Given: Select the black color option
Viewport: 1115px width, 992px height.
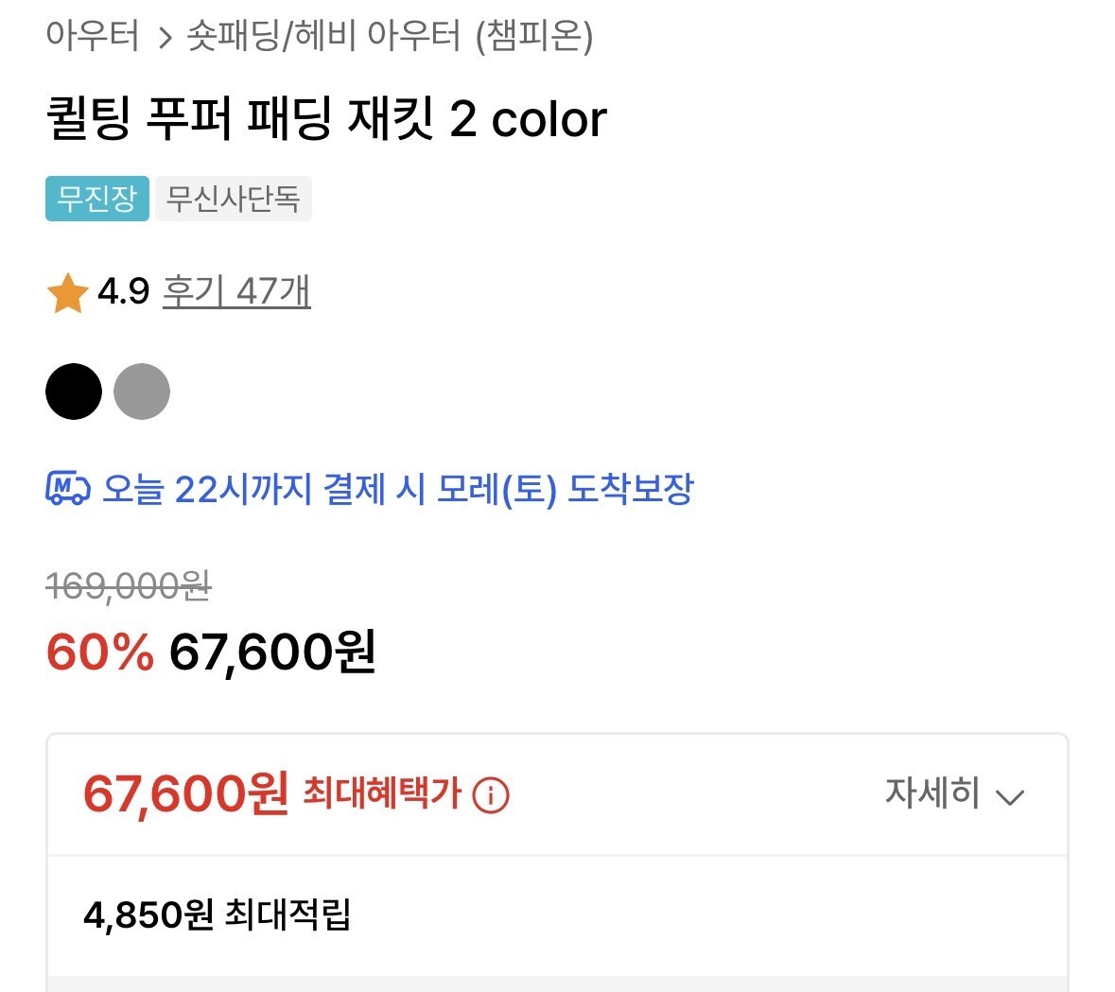Looking at the screenshot, I should 74,392.
